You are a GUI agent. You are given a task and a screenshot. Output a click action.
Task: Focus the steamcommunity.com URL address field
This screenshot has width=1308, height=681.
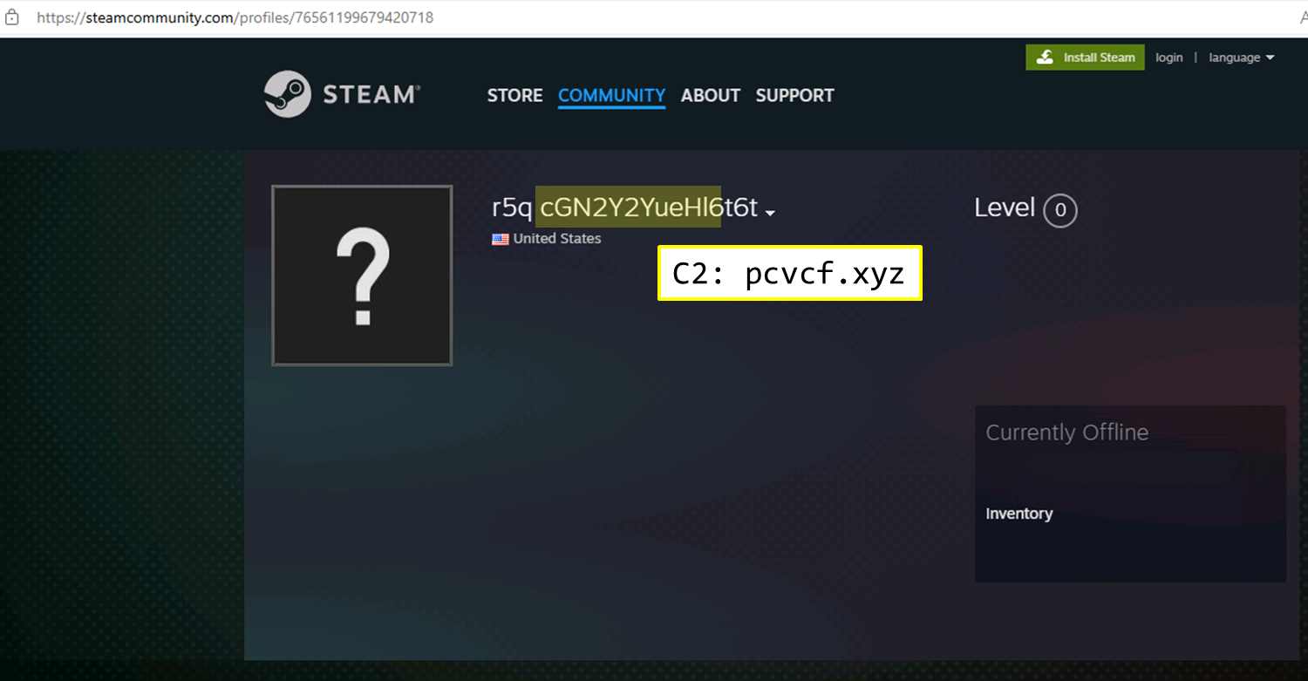235,17
